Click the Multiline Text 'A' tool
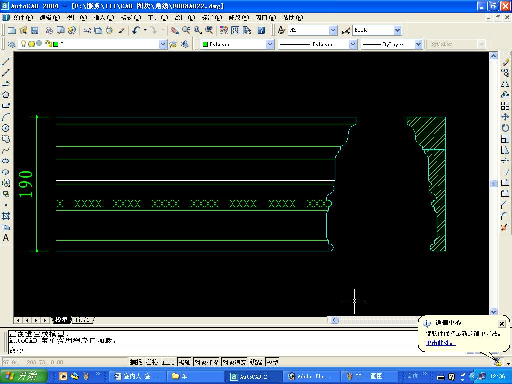This screenshot has height=384, width=512. [6, 238]
